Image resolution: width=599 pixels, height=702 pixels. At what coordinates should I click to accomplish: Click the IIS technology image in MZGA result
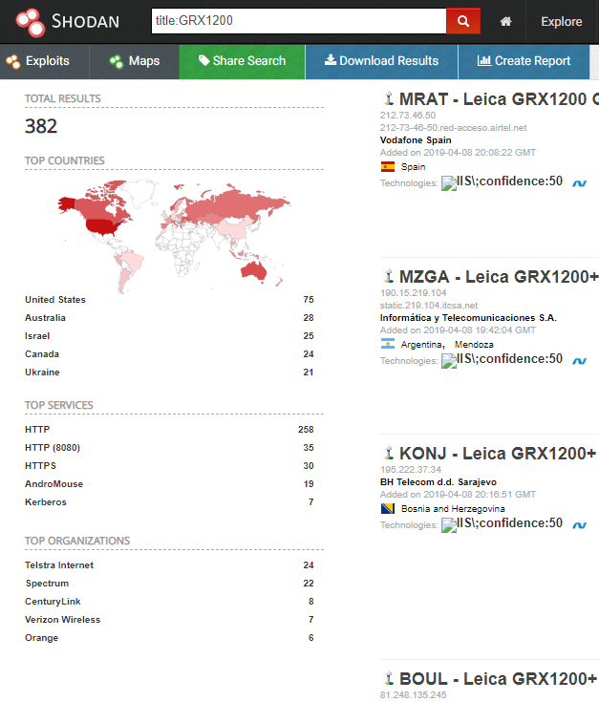(449, 361)
